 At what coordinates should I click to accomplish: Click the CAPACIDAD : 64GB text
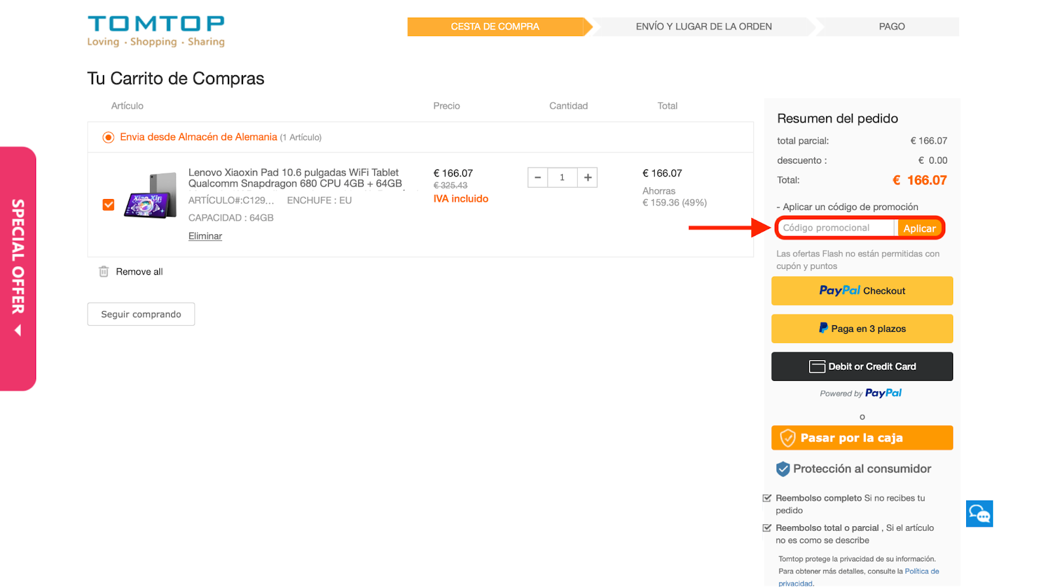point(231,218)
